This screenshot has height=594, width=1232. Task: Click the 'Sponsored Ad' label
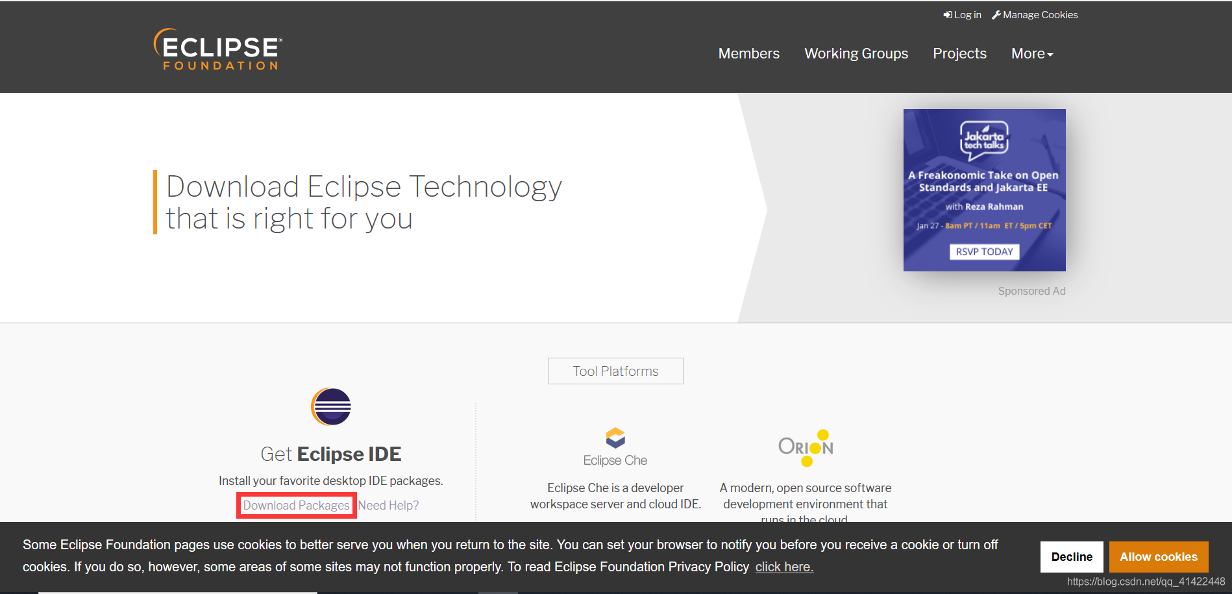click(x=1031, y=291)
